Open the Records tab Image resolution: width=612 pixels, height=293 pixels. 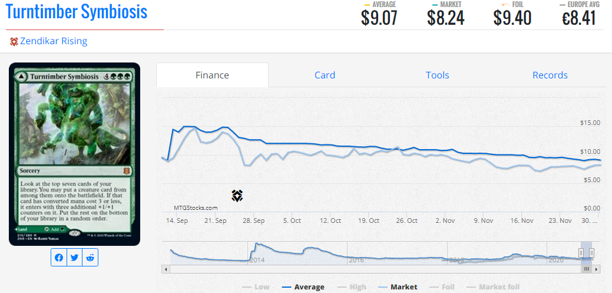coord(550,75)
